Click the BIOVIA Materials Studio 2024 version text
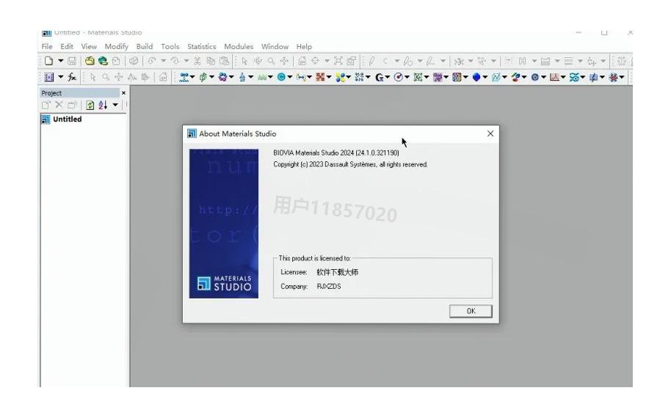671x418 pixels. tap(336, 153)
